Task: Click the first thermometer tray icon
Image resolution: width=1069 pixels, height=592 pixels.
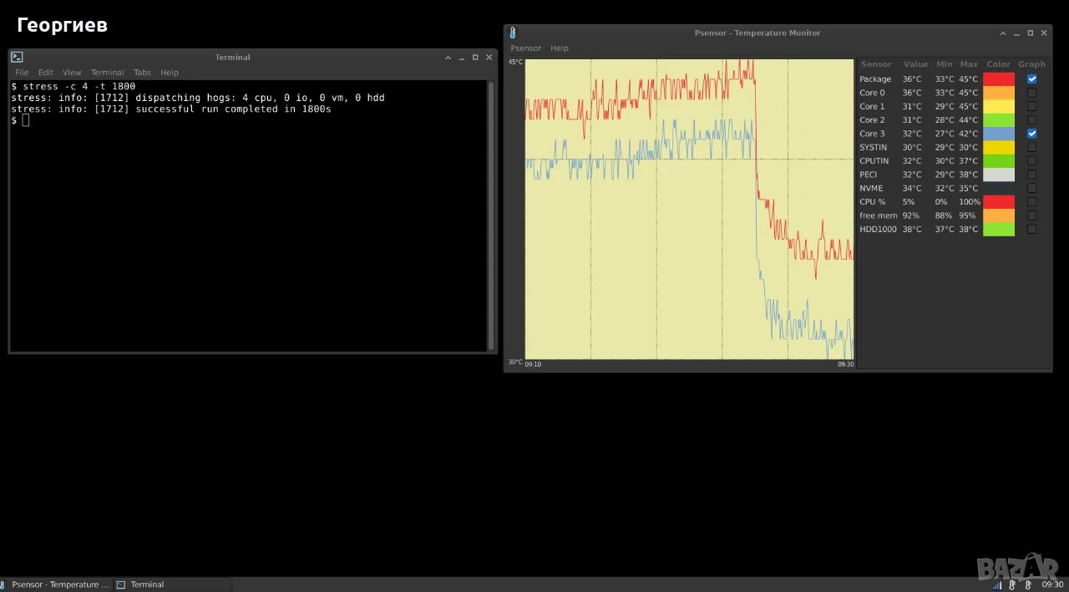Action: (1012, 584)
